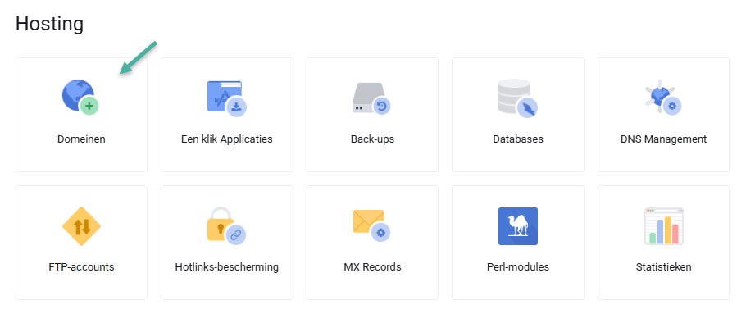Viewport: 746px width, 314px height.
Task: Open the Databases cylinder icon
Action: tap(518, 98)
